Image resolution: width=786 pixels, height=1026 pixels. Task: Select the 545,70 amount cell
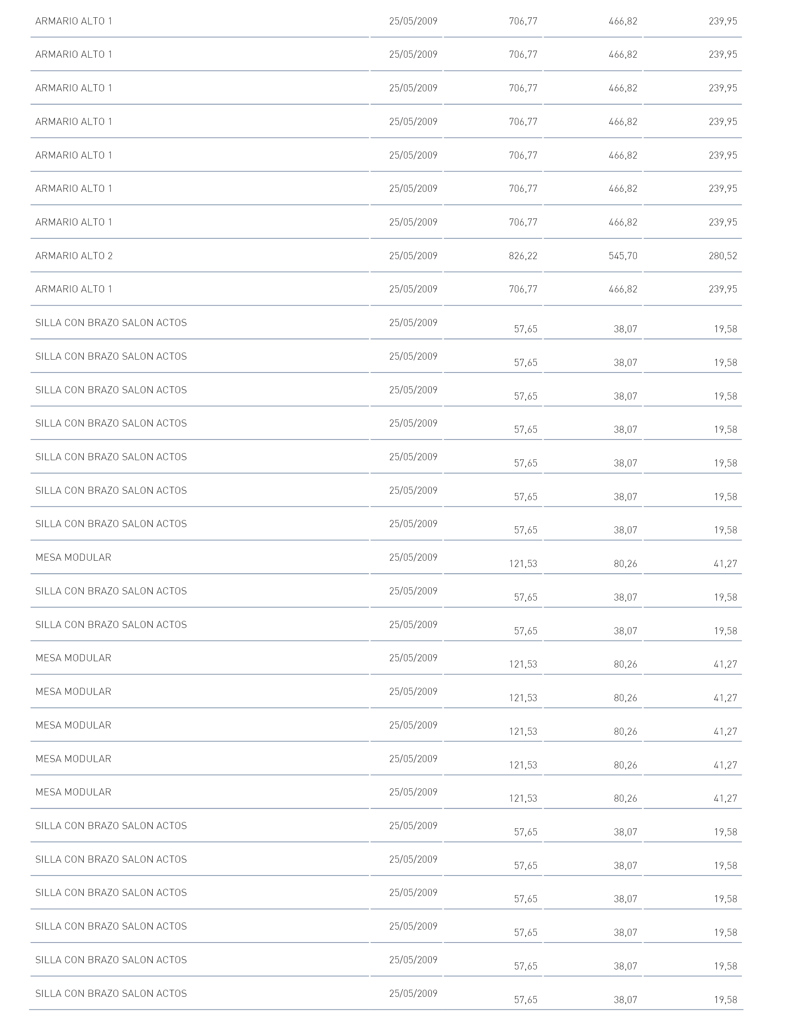(x=623, y=256)
